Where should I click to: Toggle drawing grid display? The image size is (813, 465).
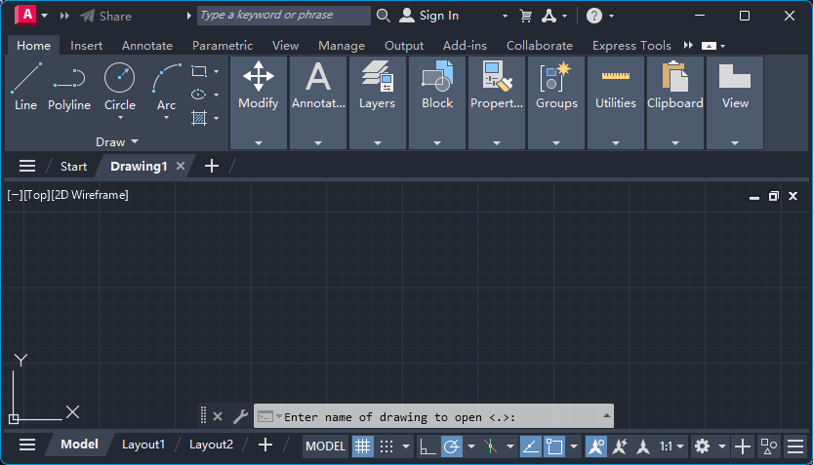click(x=362, y=446)
